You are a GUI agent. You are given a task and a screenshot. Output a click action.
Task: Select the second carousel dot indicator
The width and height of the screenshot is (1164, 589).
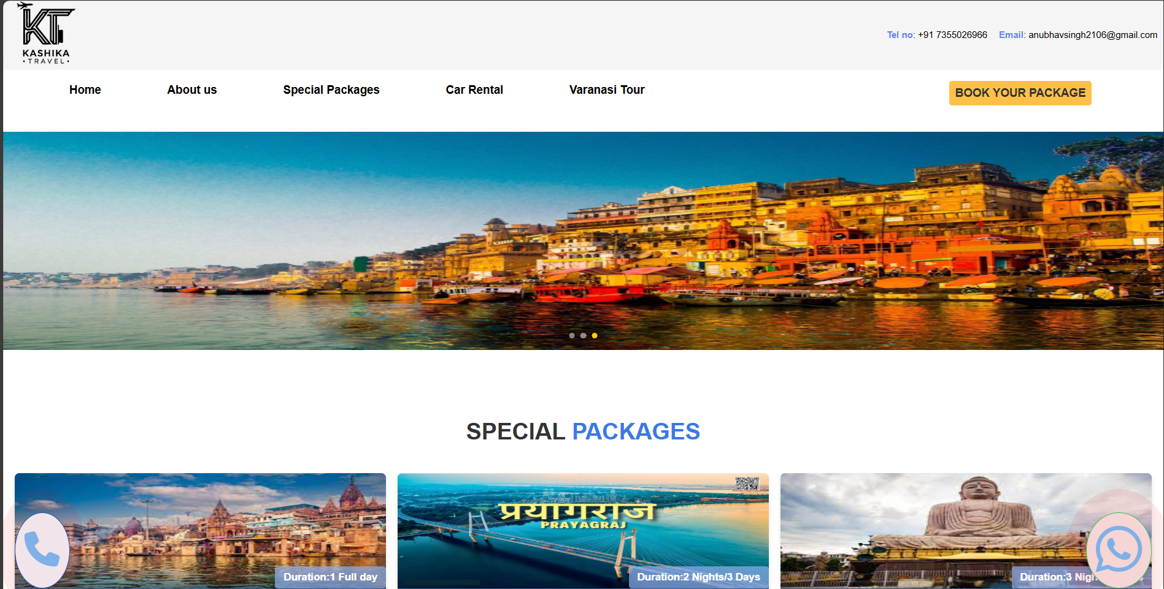click(x=583, y=335)
